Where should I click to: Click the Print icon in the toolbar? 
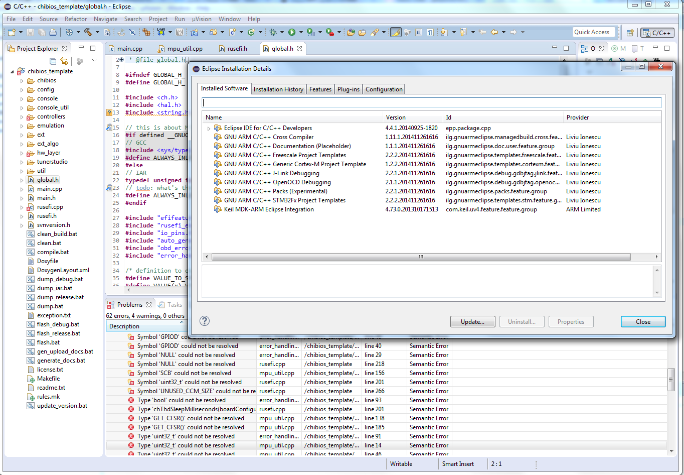[x=53, y=32]
